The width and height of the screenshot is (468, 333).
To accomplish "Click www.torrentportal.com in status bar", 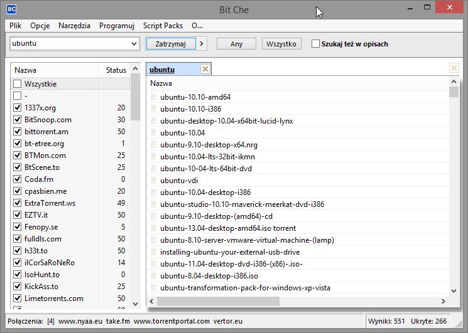I will pyautogui.click(x=171, y=321).
